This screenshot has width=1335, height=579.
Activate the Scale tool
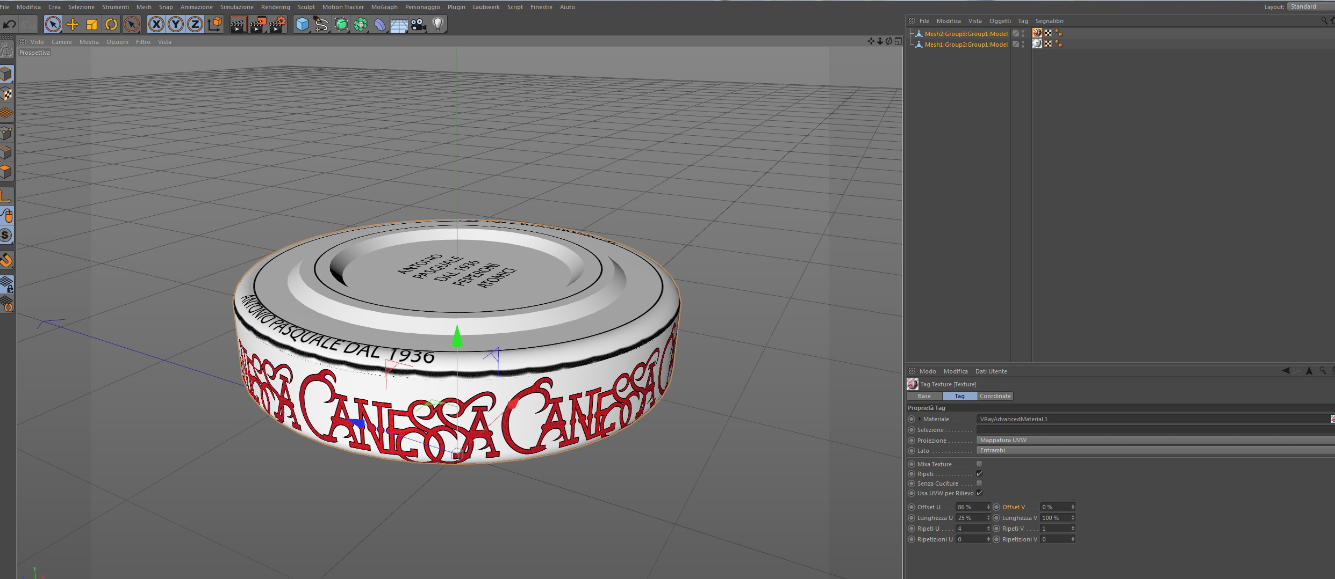tap(92, 24)
